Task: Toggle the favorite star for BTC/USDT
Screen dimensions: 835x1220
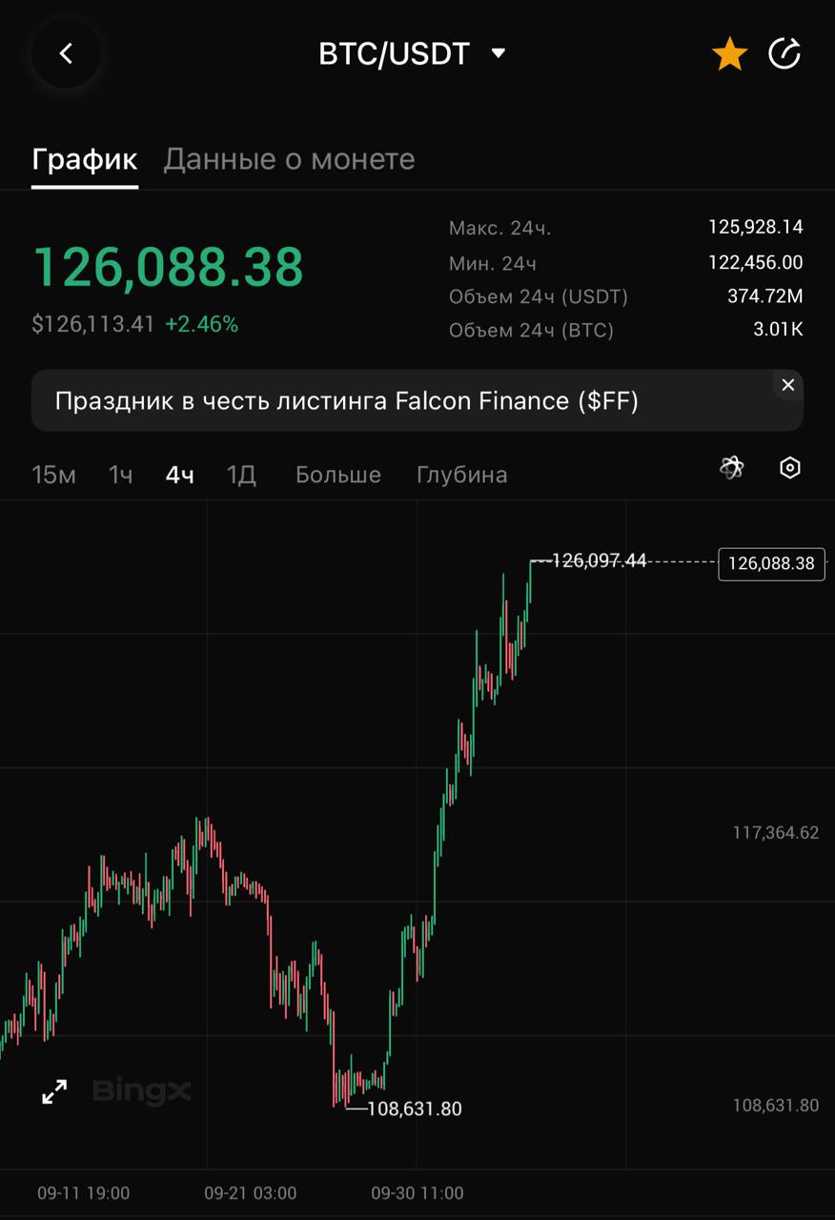Action: coord(729,54)
